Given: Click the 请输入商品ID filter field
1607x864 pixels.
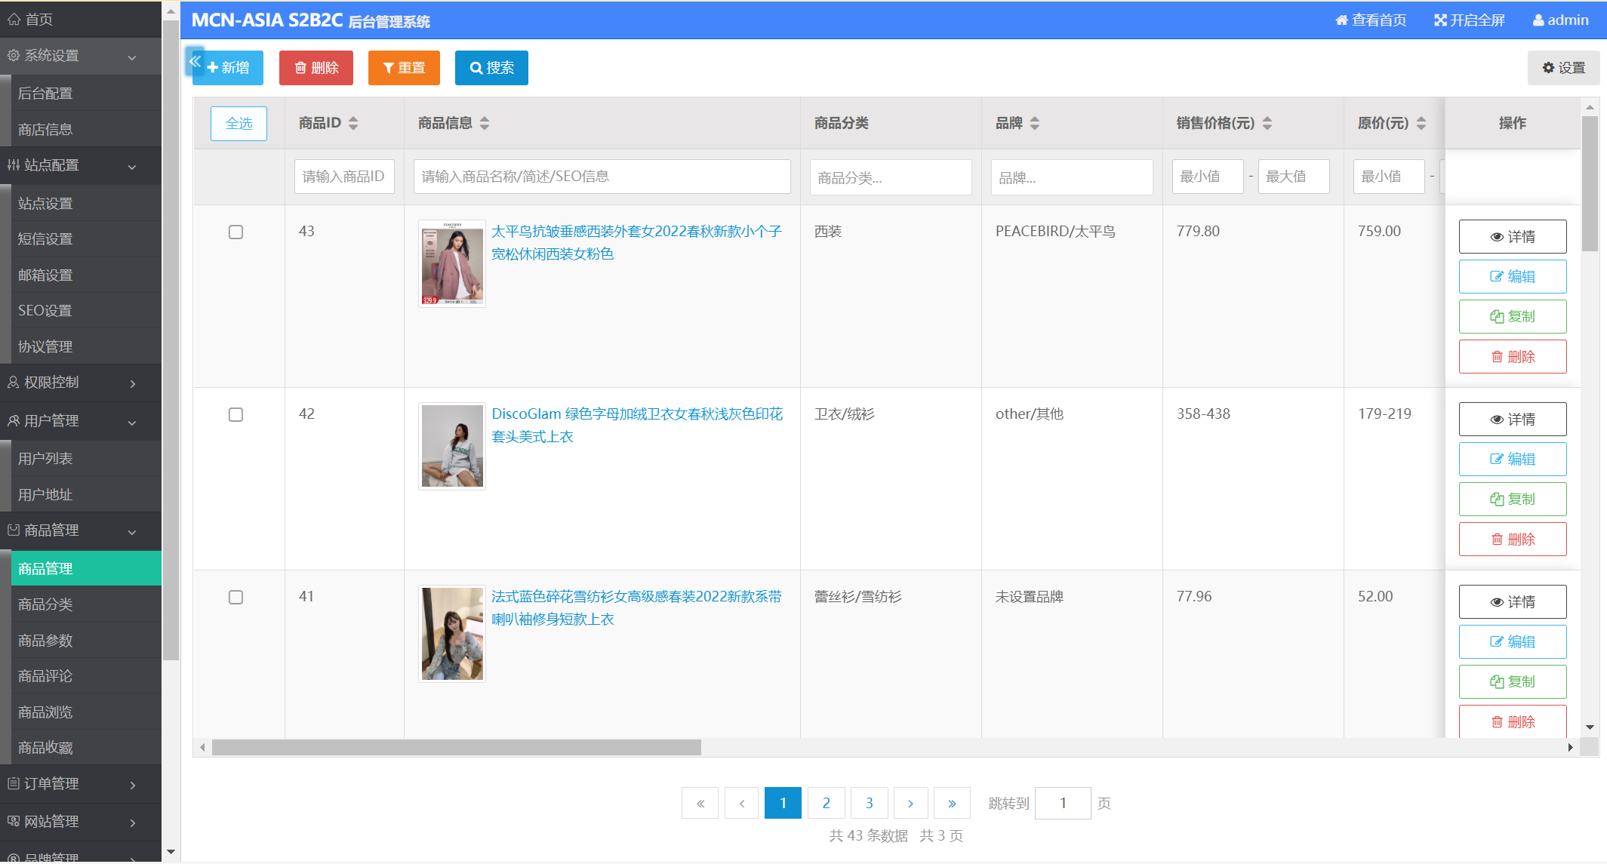Looking at the screenshot, I should (x=344, y=177).
